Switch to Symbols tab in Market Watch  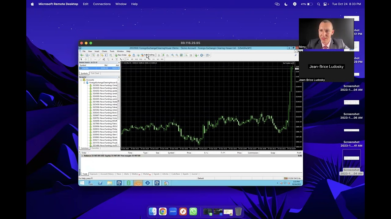(84, 73)
